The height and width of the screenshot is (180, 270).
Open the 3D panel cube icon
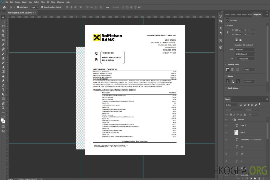221,47
